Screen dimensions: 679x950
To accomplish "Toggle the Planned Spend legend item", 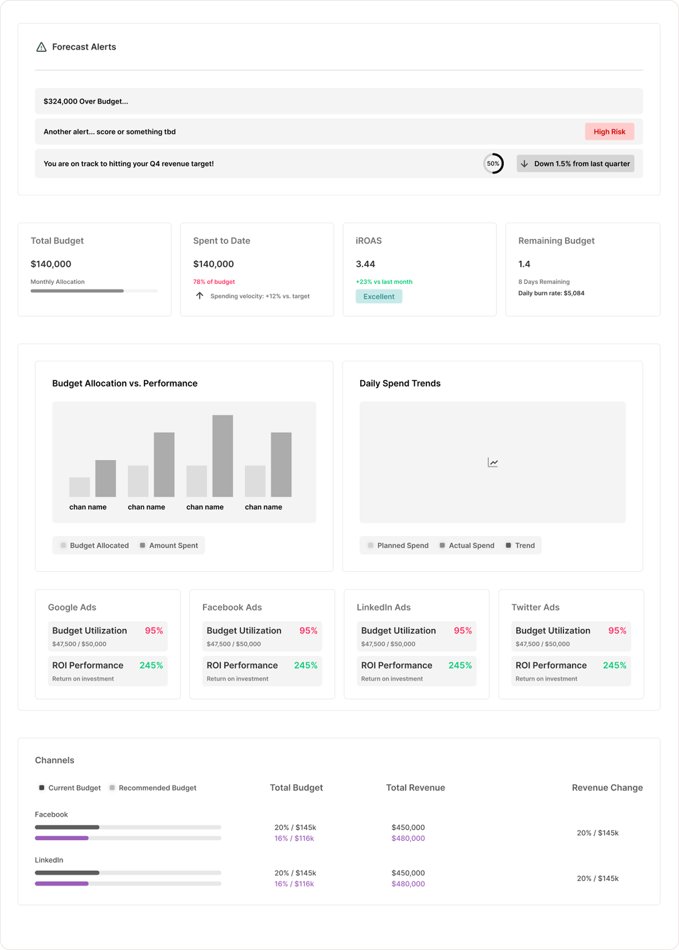I will tap(398, 545).
